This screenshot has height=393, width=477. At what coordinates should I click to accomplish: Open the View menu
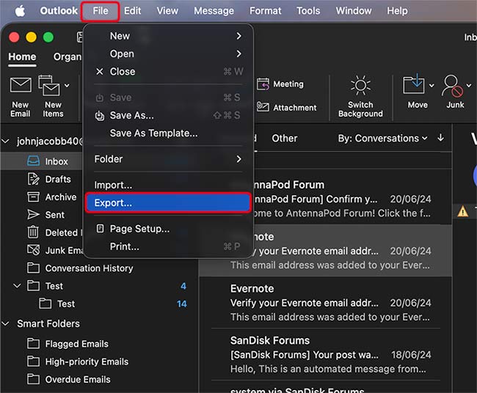167,11
